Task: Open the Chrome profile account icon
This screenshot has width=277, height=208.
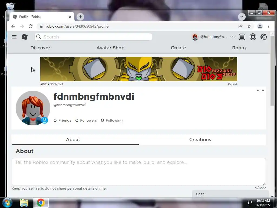Action: pos(260,26)
